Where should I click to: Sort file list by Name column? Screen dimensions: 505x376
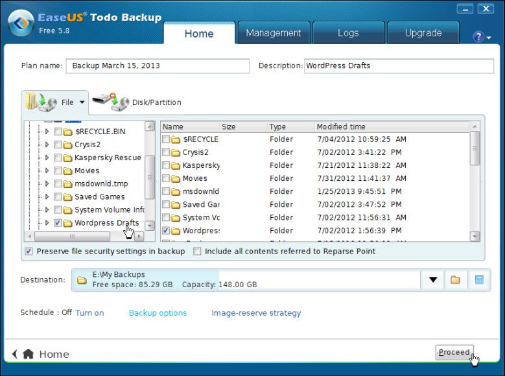(x=191, y=126)
